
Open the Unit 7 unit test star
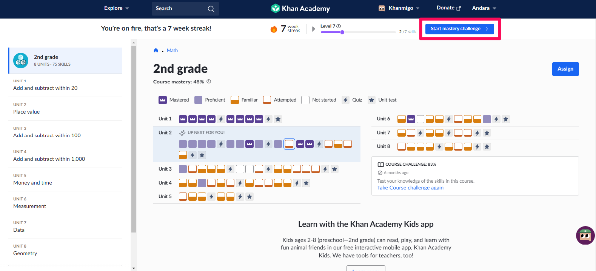click(487, 133)
